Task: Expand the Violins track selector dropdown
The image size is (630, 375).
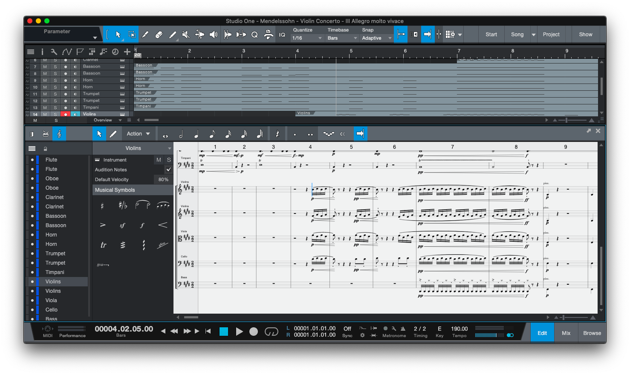Action: pos(169,149)
